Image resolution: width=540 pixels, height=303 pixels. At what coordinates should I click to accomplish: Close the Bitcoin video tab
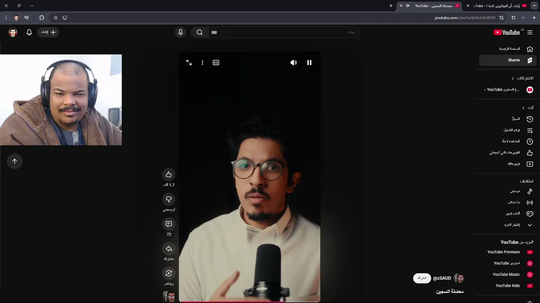coord(468,6)
